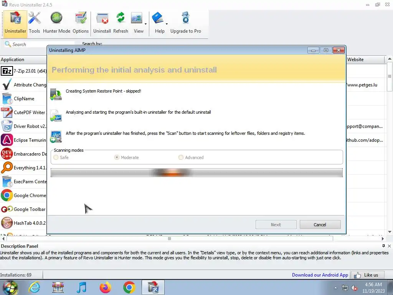Click the network tray icon
Viewport: 393px width, 295px height.
coord(345,288)
